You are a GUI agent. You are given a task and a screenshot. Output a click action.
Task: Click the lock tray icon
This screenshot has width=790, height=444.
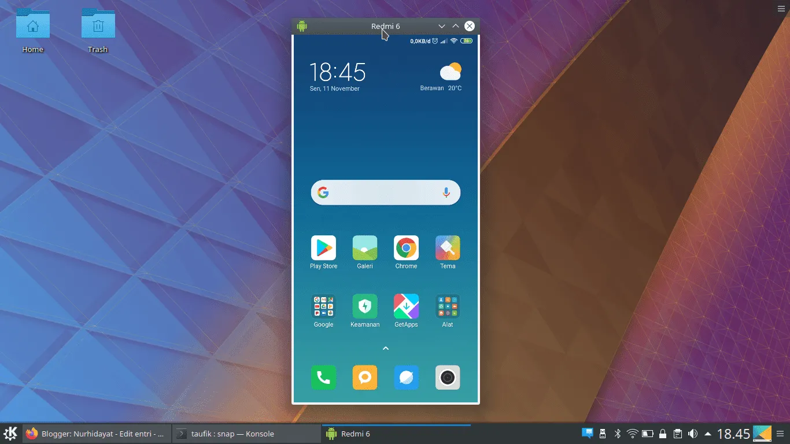[663, 434]
